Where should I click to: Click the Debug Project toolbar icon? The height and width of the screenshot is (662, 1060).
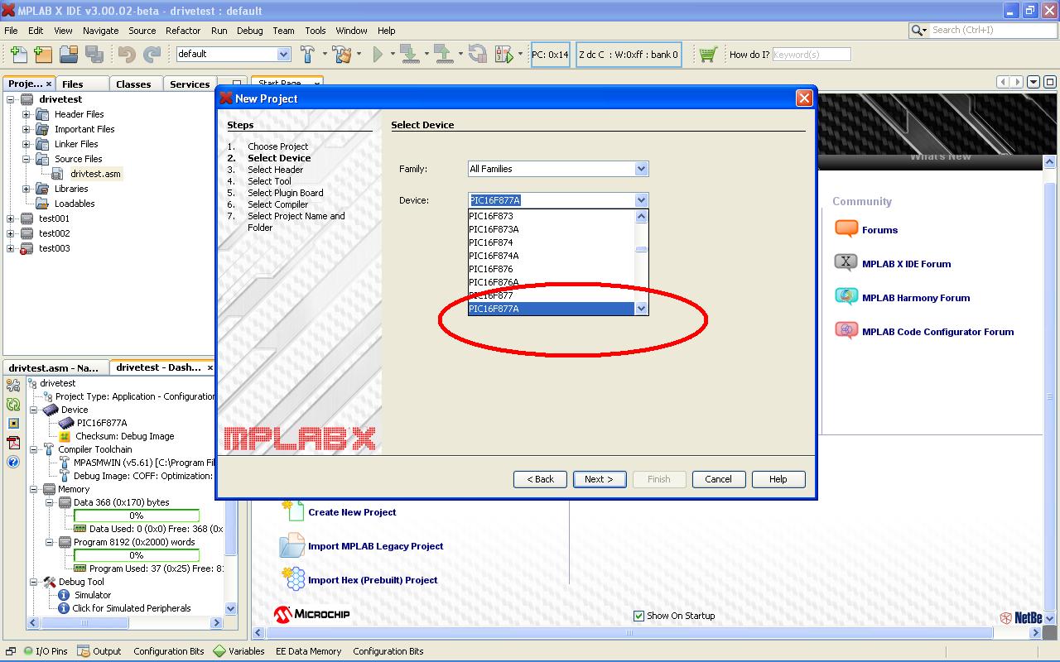coord(503,55)
